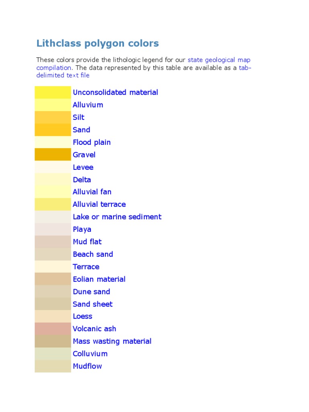Select the Mass wasting material link
This screenshot has height=412, width=309.
112,341
